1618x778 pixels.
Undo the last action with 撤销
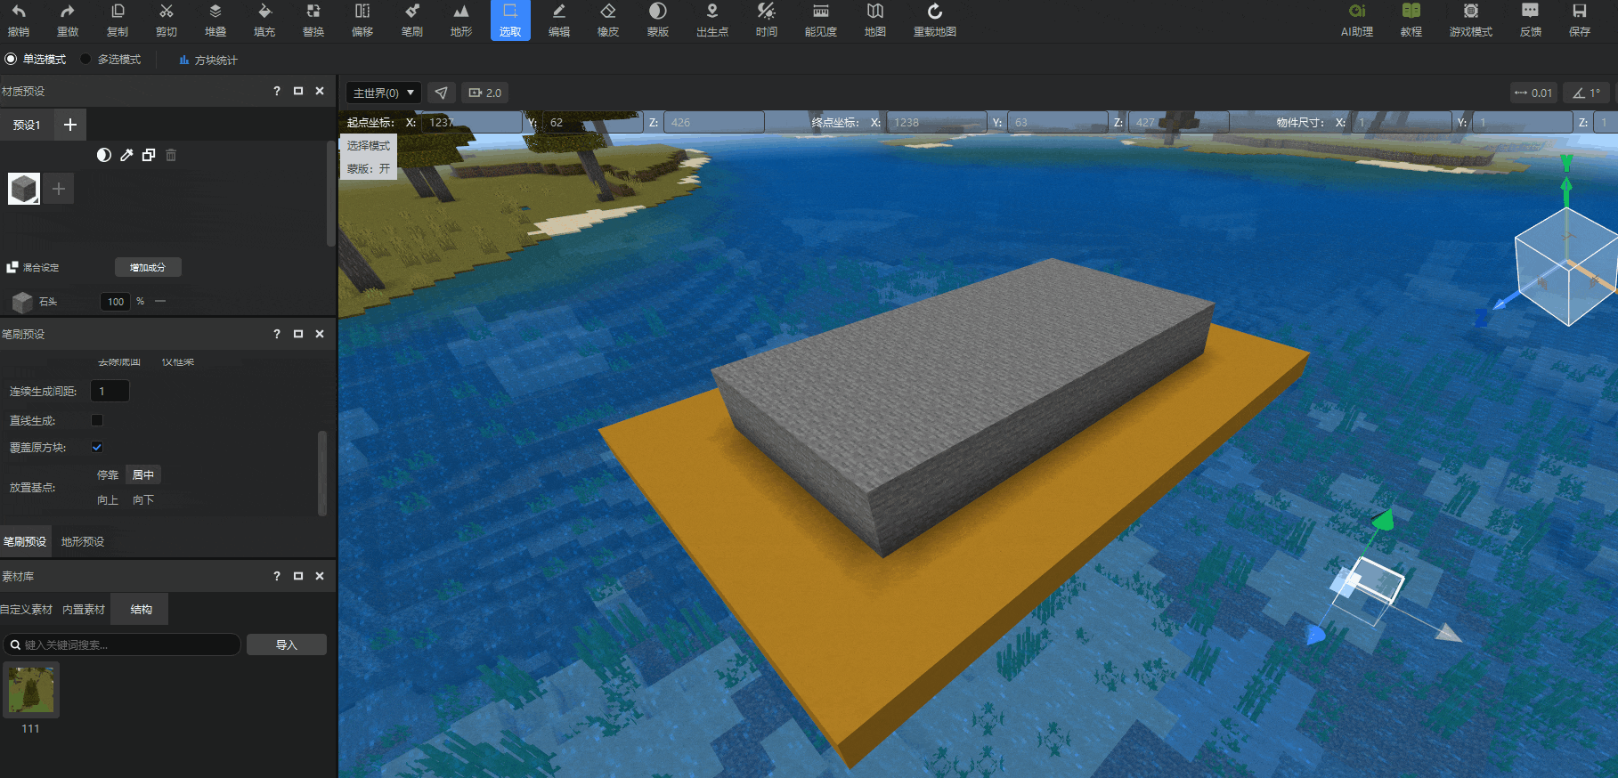19,20
